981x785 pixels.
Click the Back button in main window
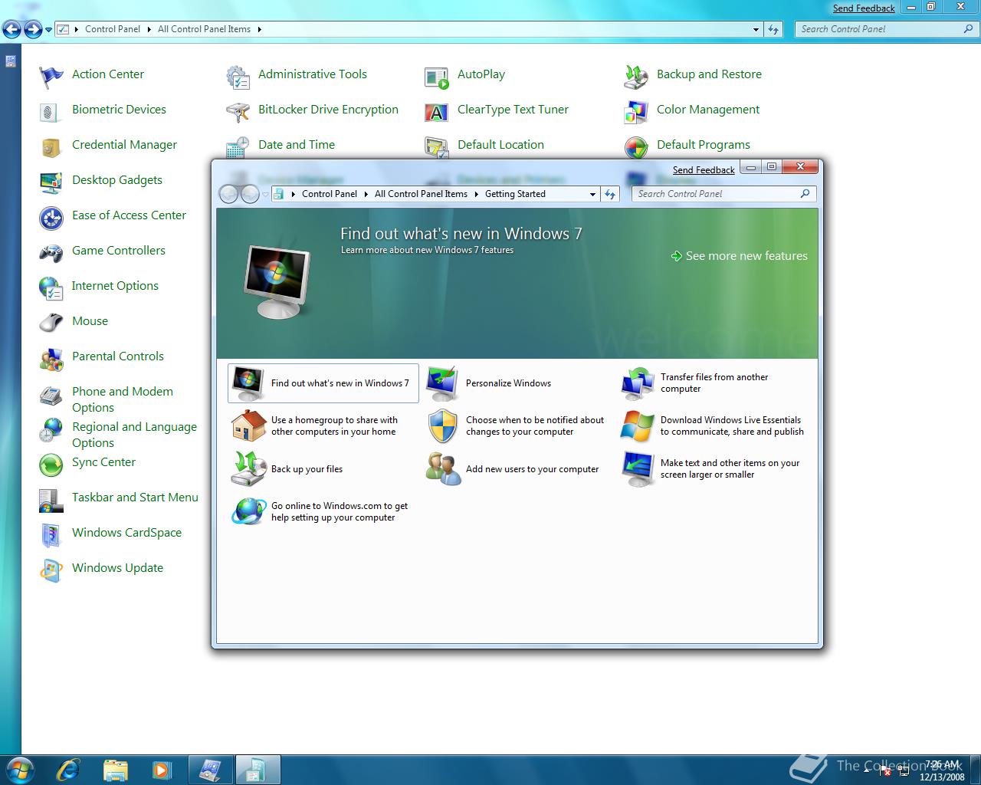click(11, 30)
